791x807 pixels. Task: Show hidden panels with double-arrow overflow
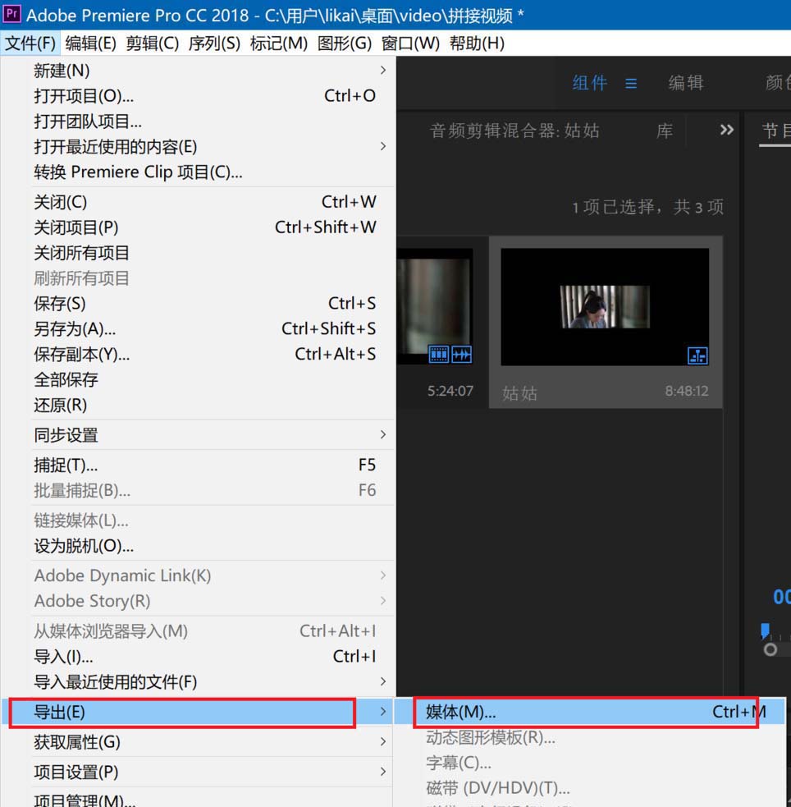coord(727,130)
